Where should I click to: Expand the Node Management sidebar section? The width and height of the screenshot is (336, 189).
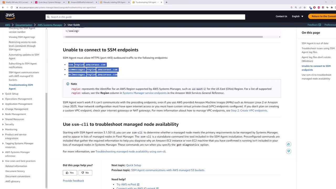[3, 114]
